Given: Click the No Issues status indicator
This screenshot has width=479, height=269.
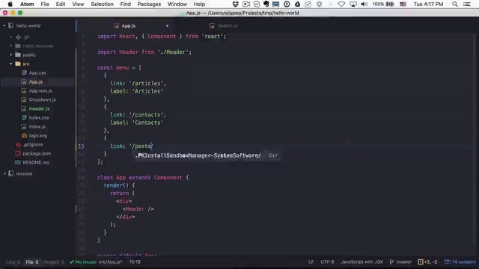Looking at the screenshot, I should click(83, 262).
